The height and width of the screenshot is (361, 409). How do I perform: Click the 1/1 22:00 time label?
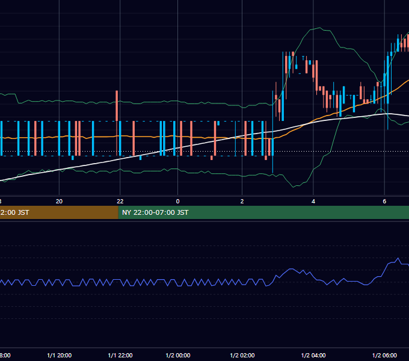point(120,355)
